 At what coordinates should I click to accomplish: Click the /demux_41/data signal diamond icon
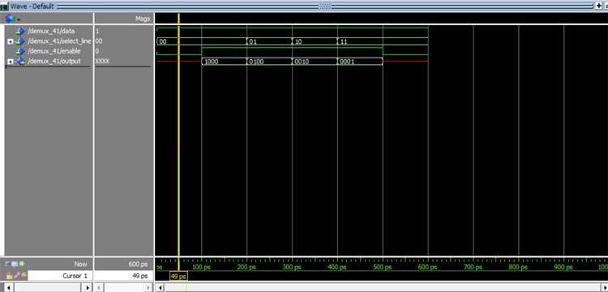(20, 31)
